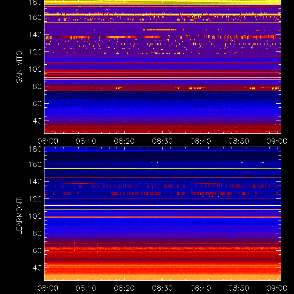Viewport: 294px width, 294px height.
Task: Click the 100 tick label on Learmonth plot
Action: [35, 216]
